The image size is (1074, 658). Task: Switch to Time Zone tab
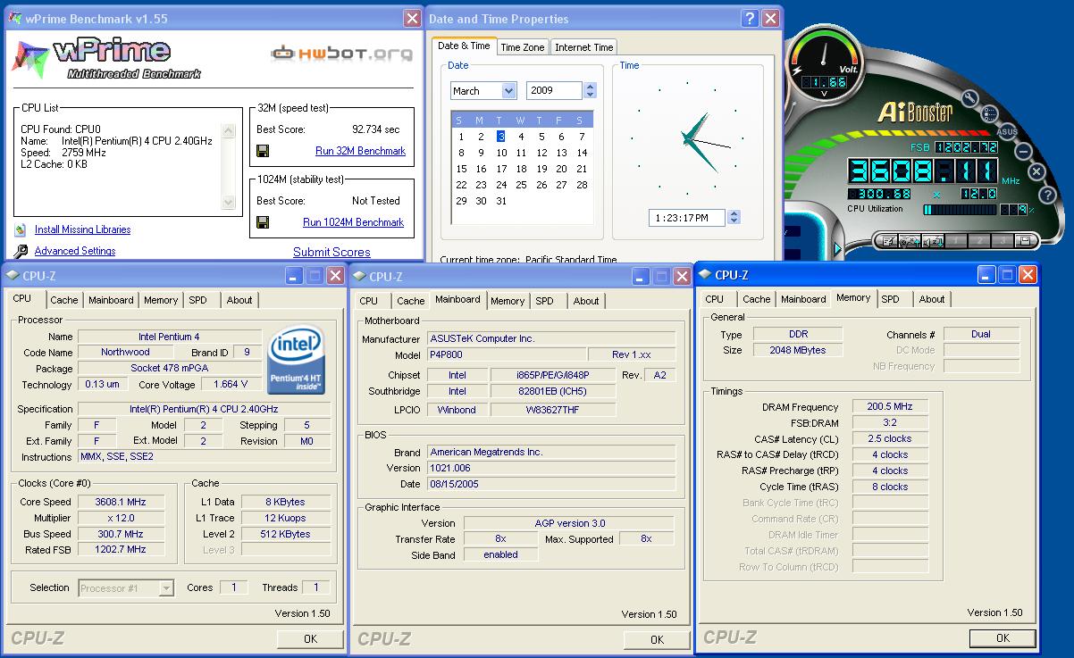click(523, 47)
